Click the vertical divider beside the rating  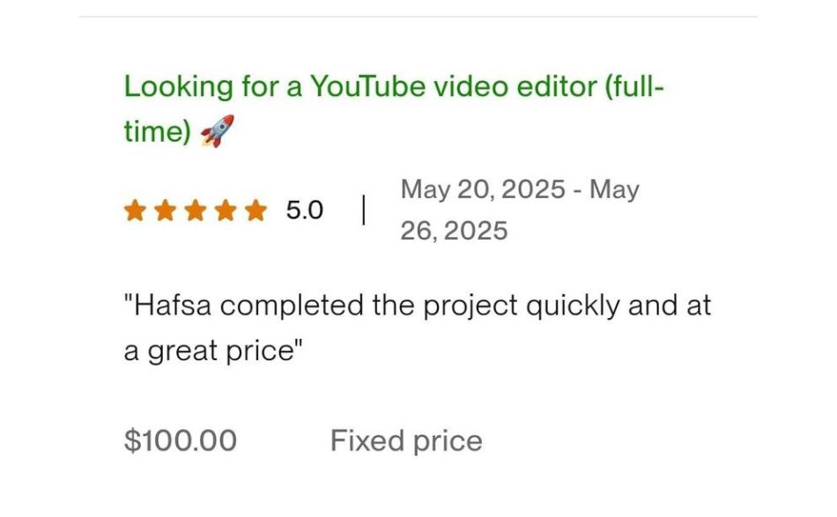363,210
